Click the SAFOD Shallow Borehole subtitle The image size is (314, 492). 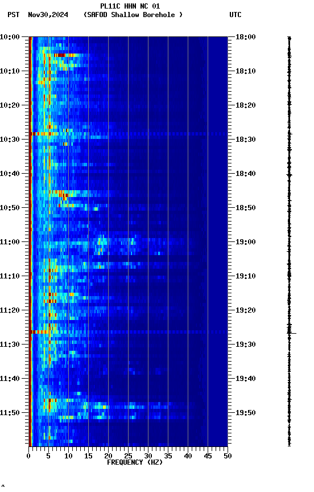[133, 15]
